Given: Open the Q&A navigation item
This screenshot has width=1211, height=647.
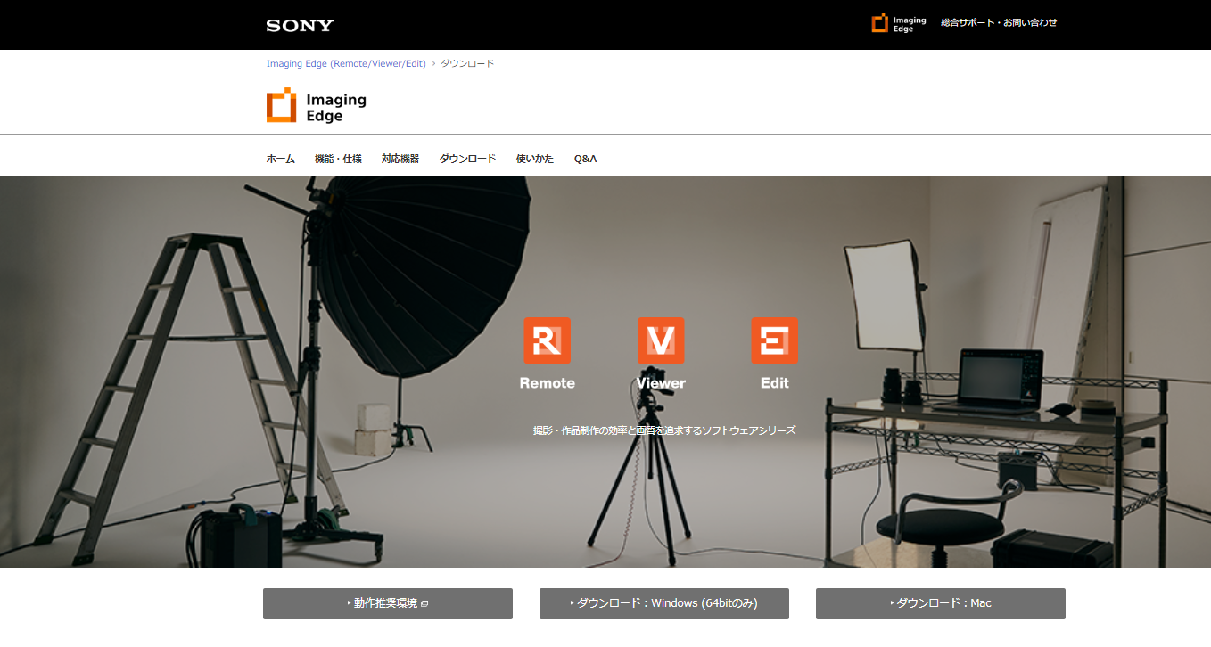Looking at the screenshot, I should (585, 159).
